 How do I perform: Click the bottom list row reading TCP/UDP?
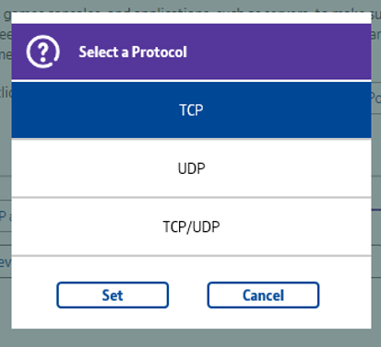(191, 227)
